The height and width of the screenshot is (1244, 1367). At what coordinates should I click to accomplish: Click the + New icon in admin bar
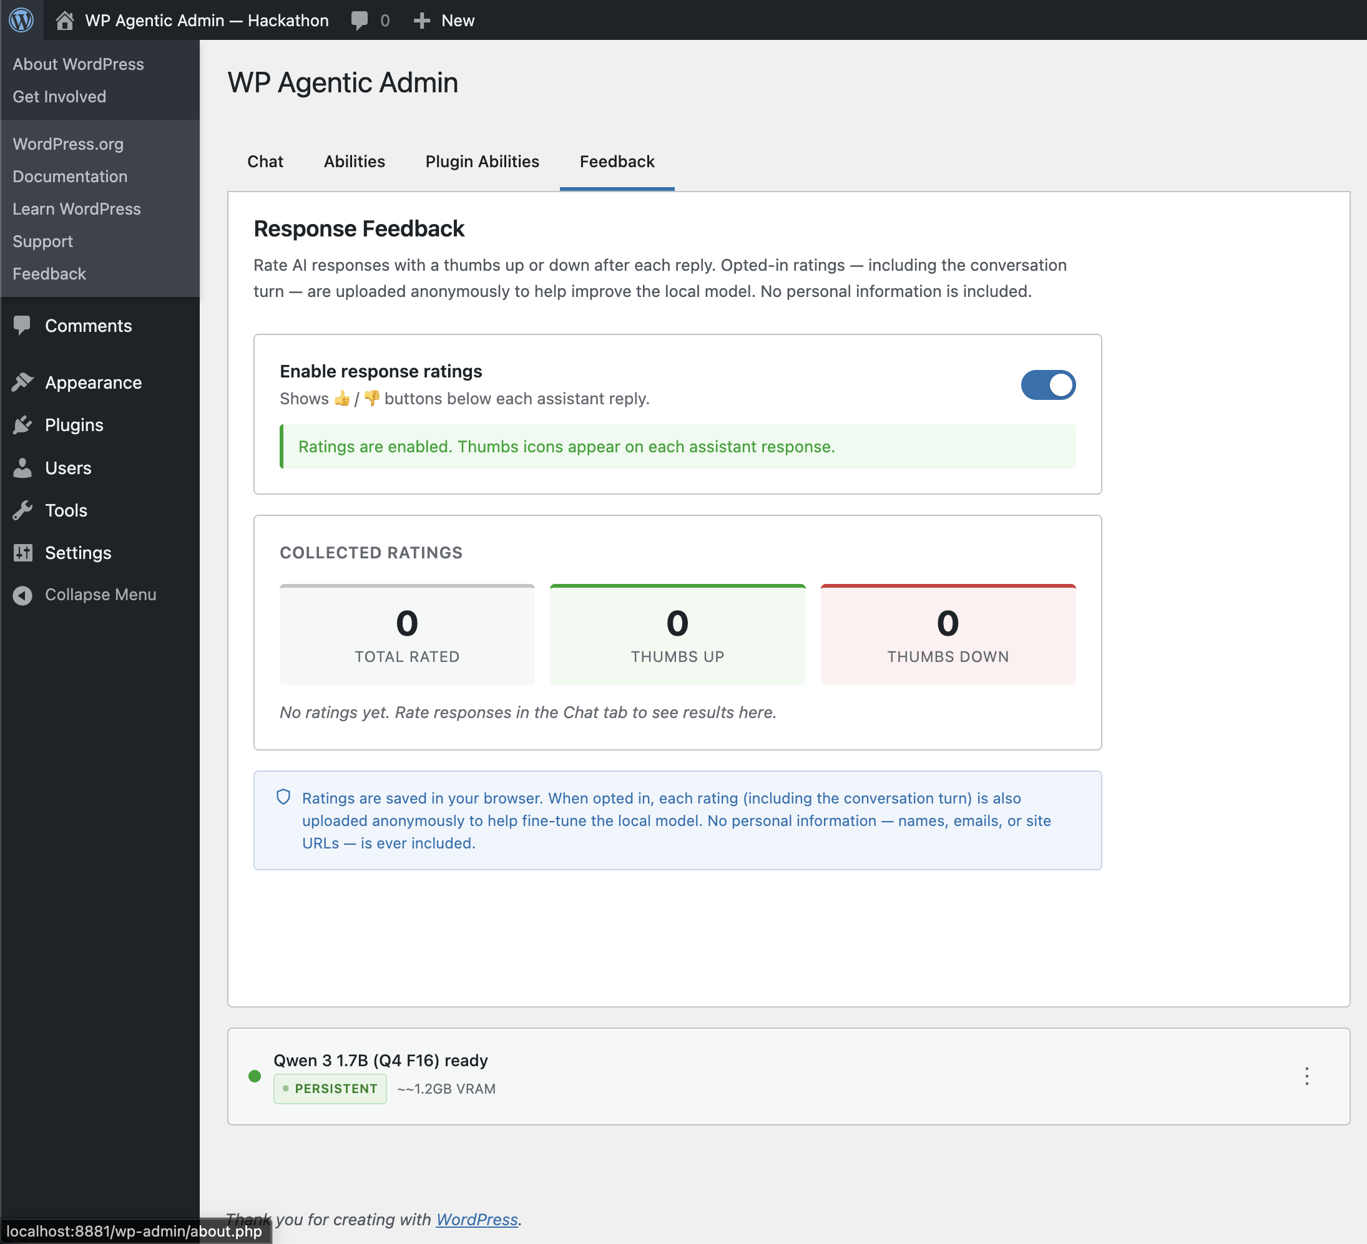[422, 19]
